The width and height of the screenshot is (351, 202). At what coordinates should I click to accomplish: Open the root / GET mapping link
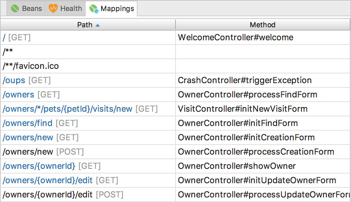pos(4,37)
